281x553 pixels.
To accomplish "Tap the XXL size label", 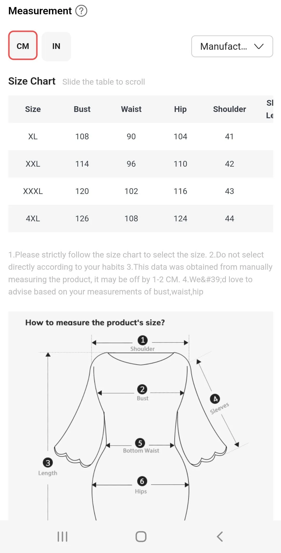I will (x=33, y=164).
